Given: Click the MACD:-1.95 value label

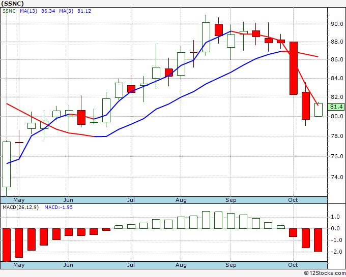Looking at the screenshot, I should pos(59,207).
